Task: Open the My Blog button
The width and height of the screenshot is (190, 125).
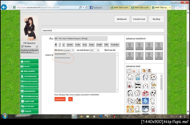Action: [156, 19]
